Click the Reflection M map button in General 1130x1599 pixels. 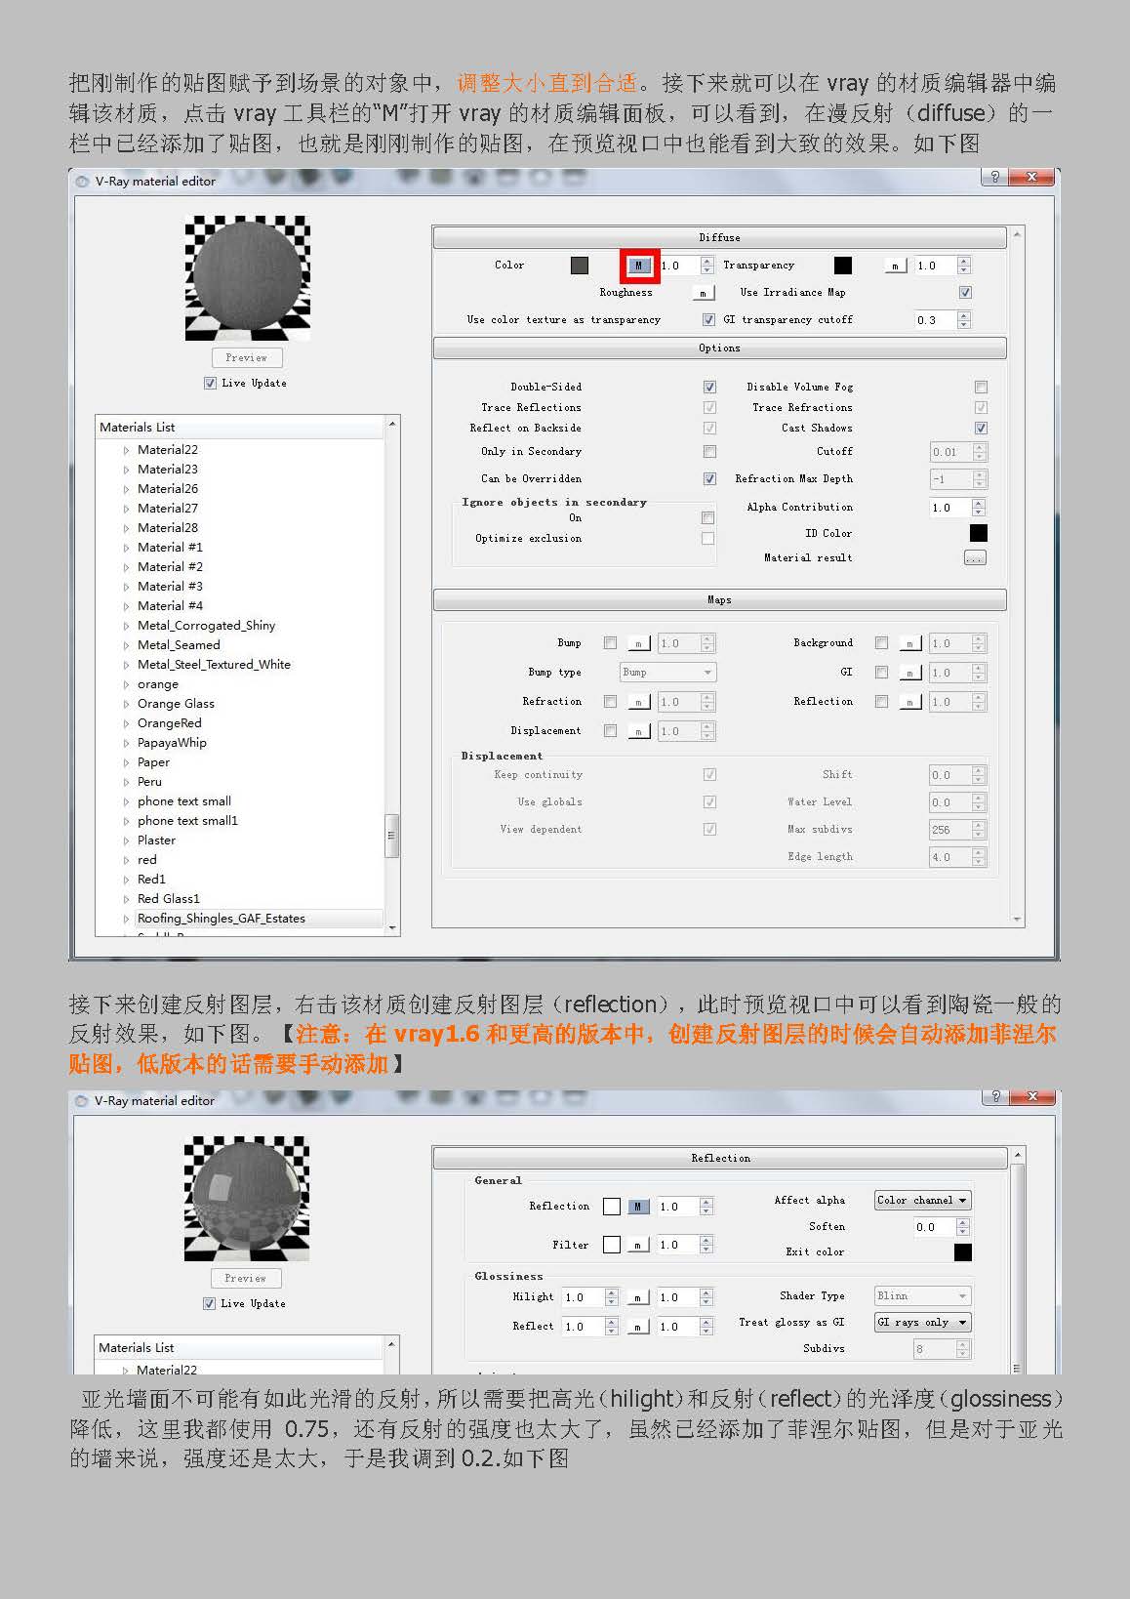[638, 1207]
